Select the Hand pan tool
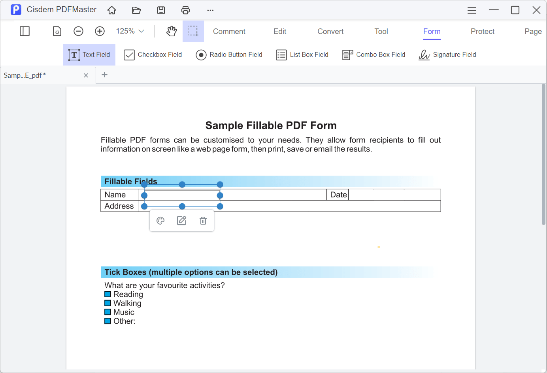This screenshot has width=547, height=373. coord(172,31)
